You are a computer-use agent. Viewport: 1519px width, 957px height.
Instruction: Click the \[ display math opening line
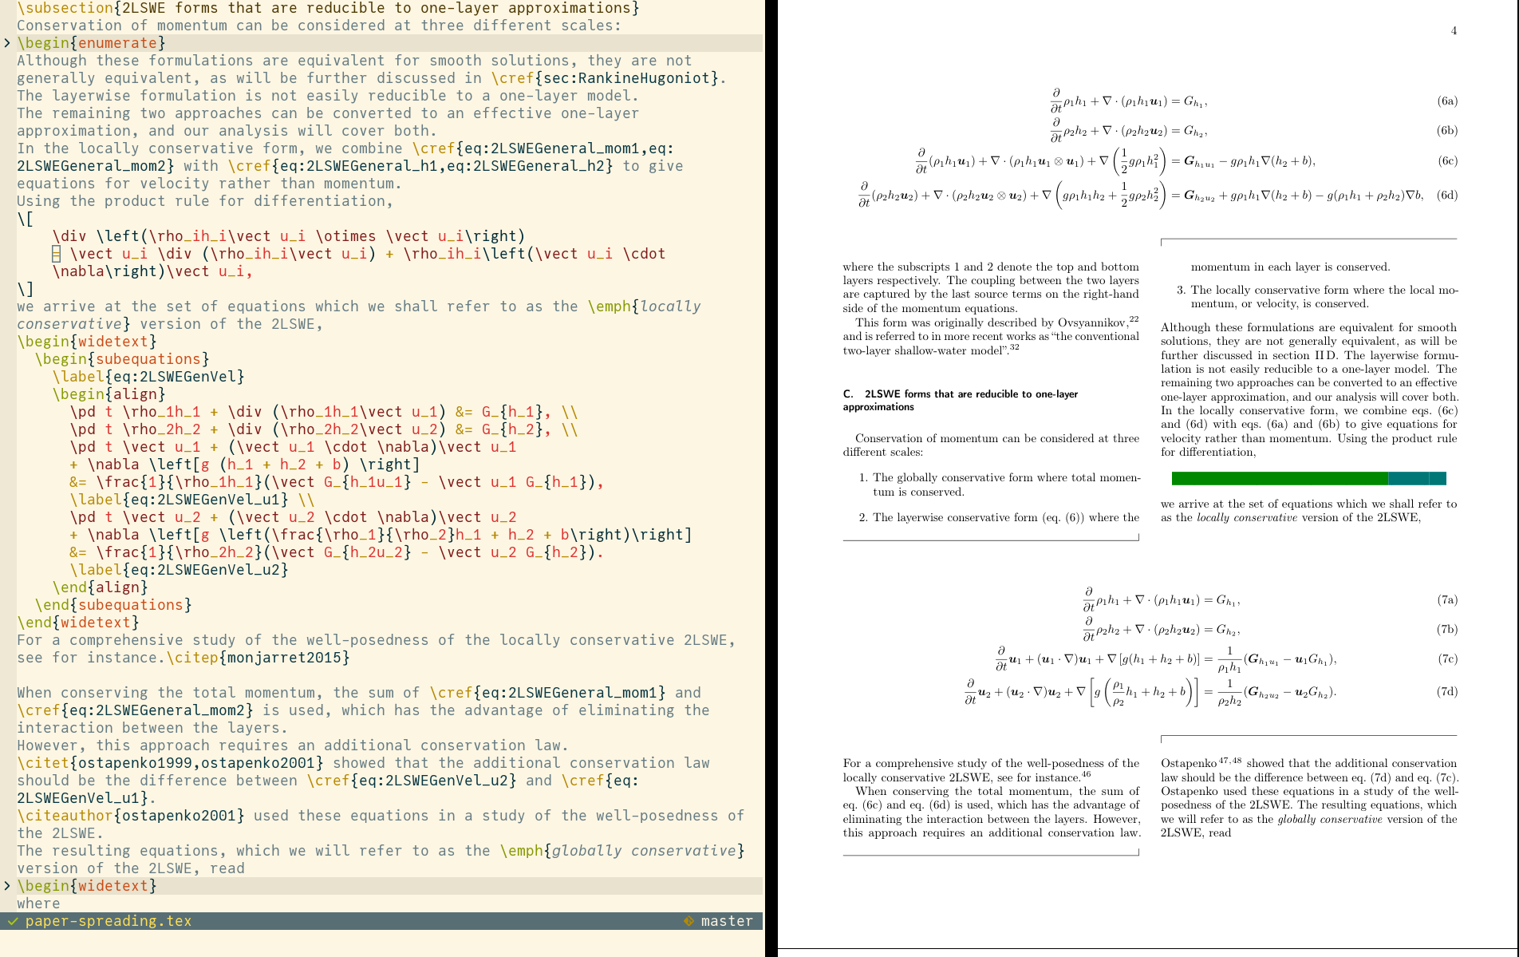tap(26, 219)
